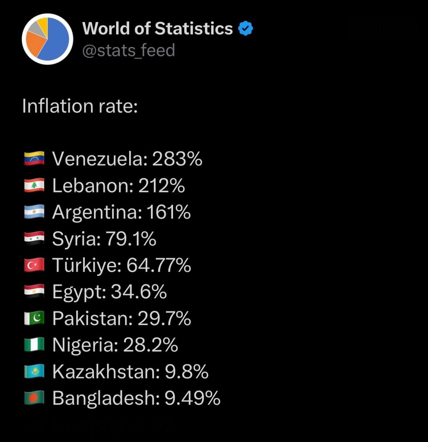Click the Pakistan flag emoji

pos(34,318)
